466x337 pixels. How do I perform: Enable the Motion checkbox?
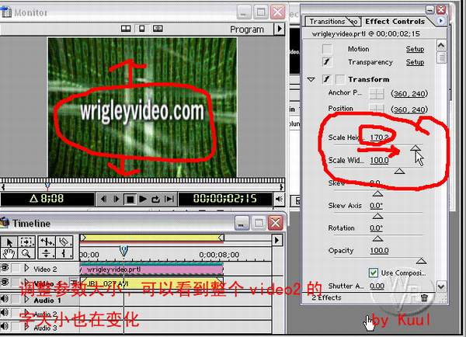[327, 49]
